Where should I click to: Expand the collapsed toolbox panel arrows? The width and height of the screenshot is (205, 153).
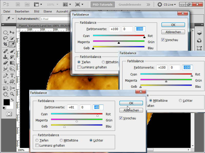(x=3, y=24)
